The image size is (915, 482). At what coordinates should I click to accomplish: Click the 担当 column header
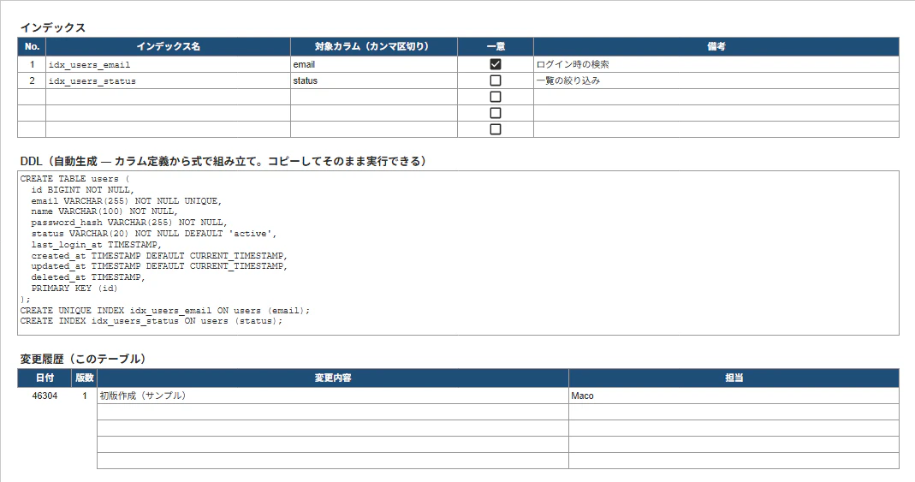tap(734, 378)
